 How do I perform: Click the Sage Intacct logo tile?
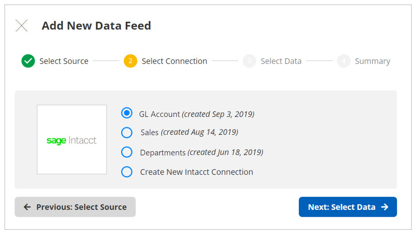[72, 140]
